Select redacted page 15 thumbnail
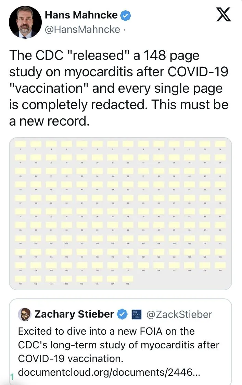 pos(21,158)
